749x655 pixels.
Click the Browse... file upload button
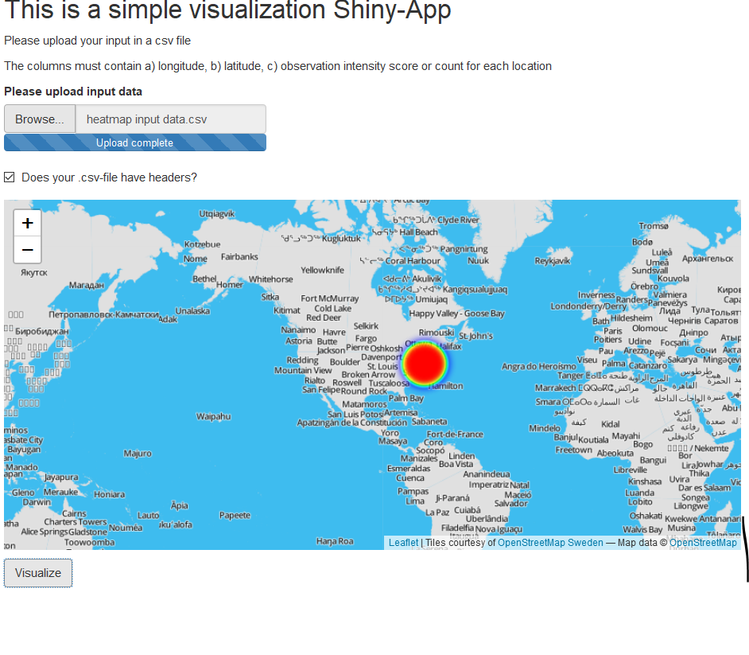(40, 119)
